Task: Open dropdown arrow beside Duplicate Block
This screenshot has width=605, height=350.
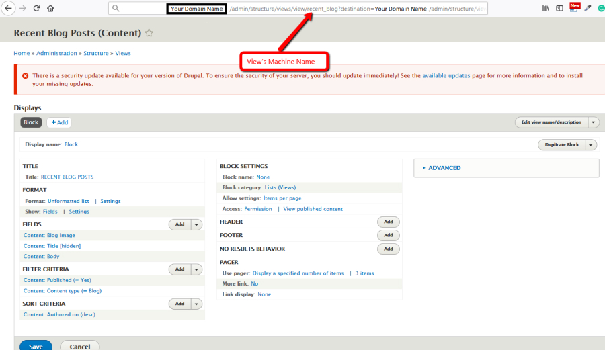Action: pyautogui.click(x=591, y=145)
